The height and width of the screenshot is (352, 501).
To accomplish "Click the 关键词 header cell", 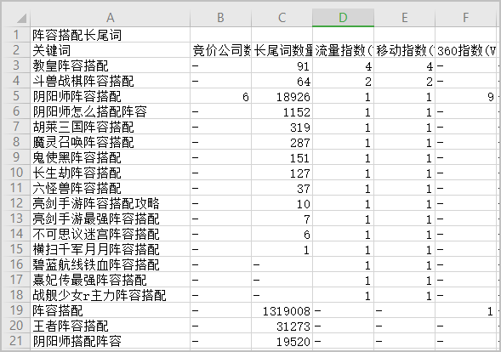I will (x=111, y=50).
